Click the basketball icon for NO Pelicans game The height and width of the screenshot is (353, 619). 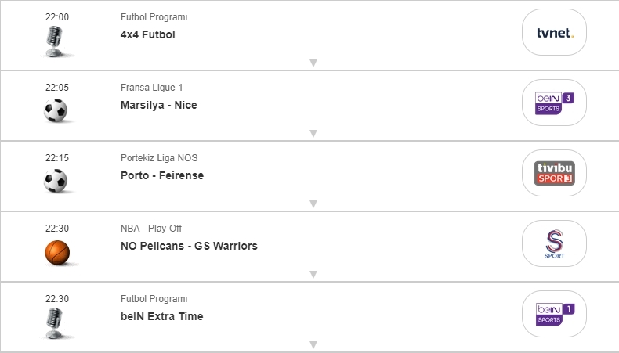57,252
